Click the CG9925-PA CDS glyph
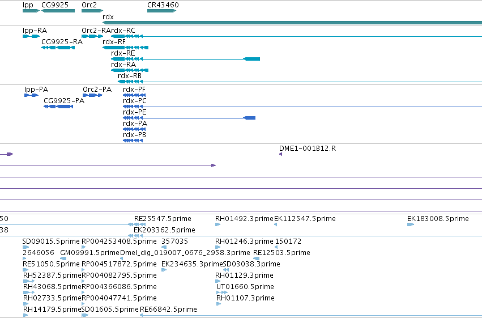The image size is (482, 318). [x=58, y=107]
